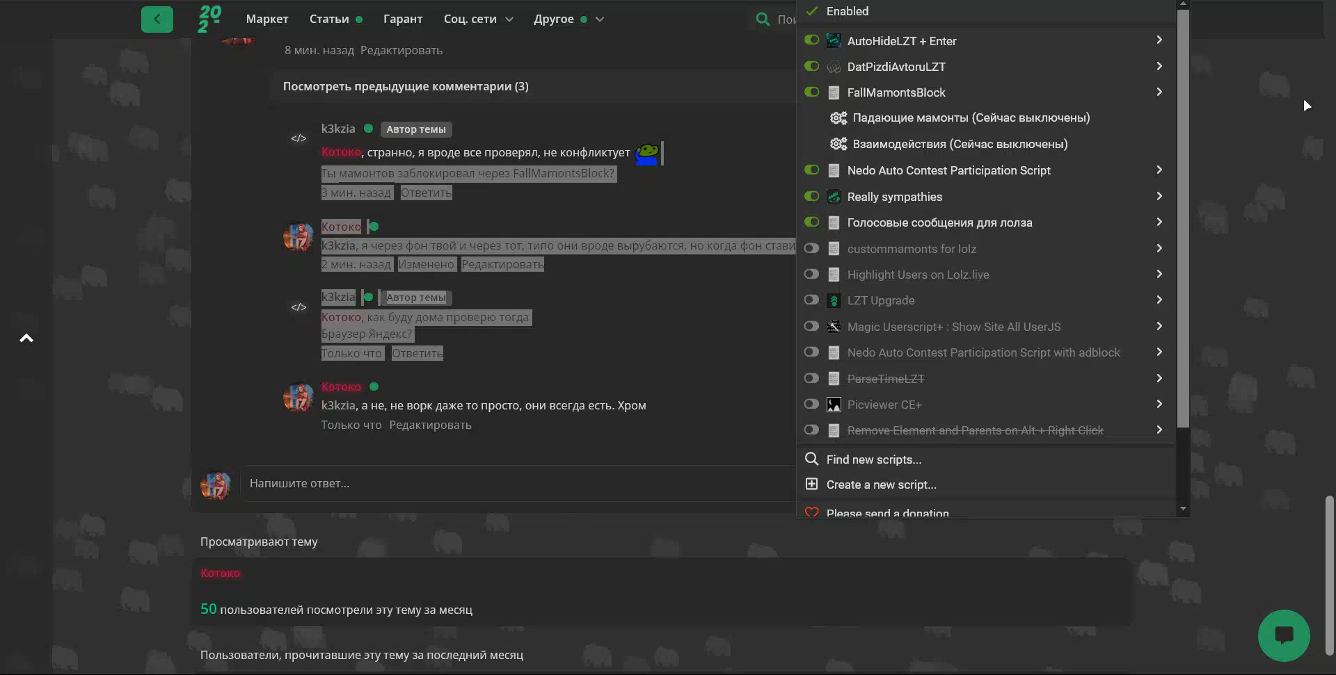Image resolution: width=1336 pixels, height=675 pixels.
Task: Open the Маркет nav item
Action: click(x=267, y=19)
